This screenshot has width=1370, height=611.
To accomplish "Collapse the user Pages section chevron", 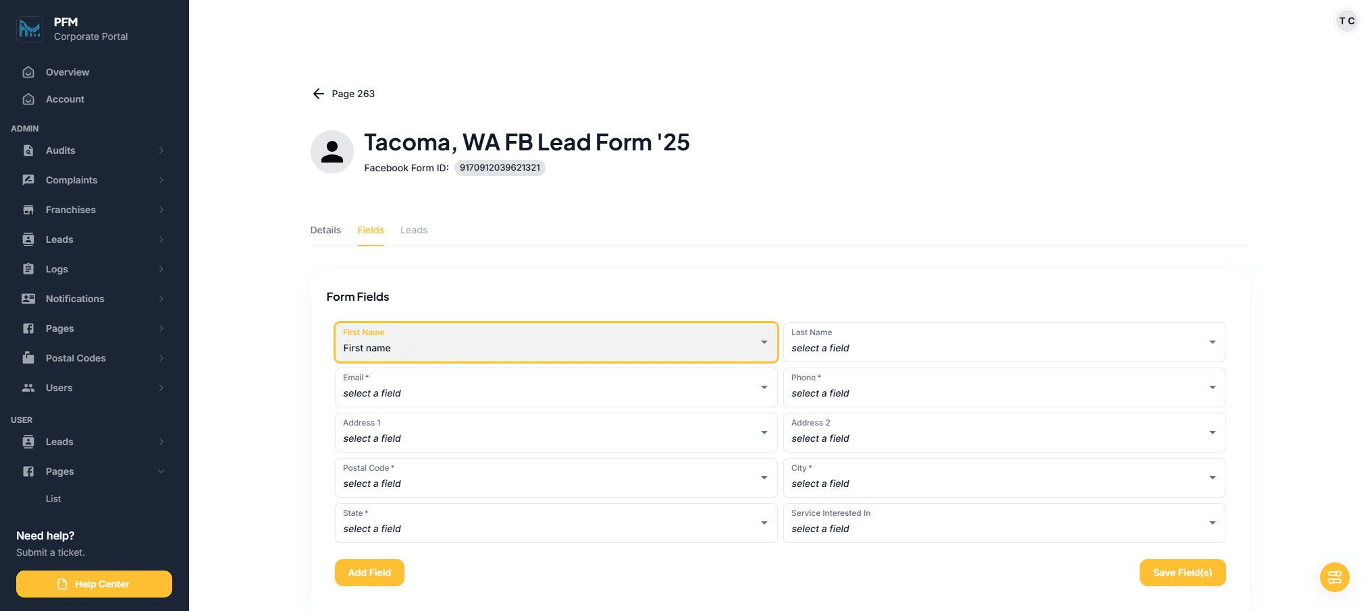I will click(x=161, y=471).
